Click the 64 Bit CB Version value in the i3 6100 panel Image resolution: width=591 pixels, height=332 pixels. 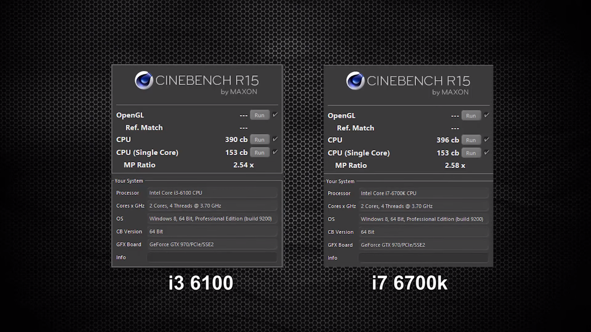coord(212,231)
